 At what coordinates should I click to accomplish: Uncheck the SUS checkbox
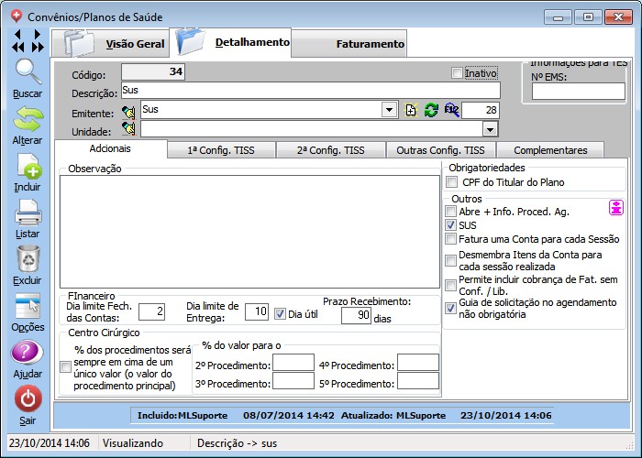tap(450, 224)
